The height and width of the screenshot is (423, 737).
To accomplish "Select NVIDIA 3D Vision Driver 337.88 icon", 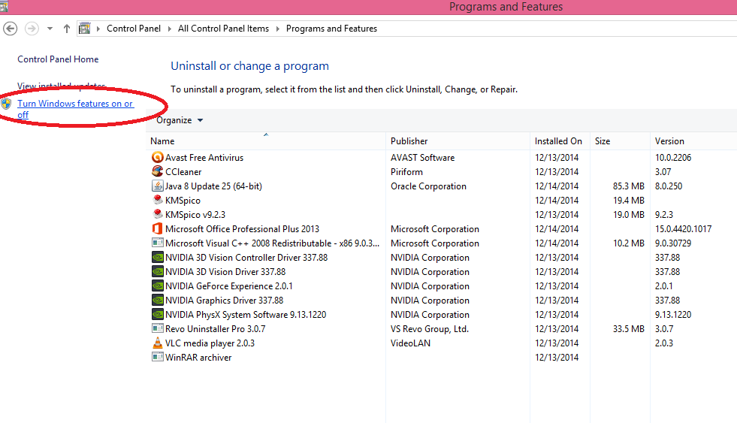I will (158, 271).
